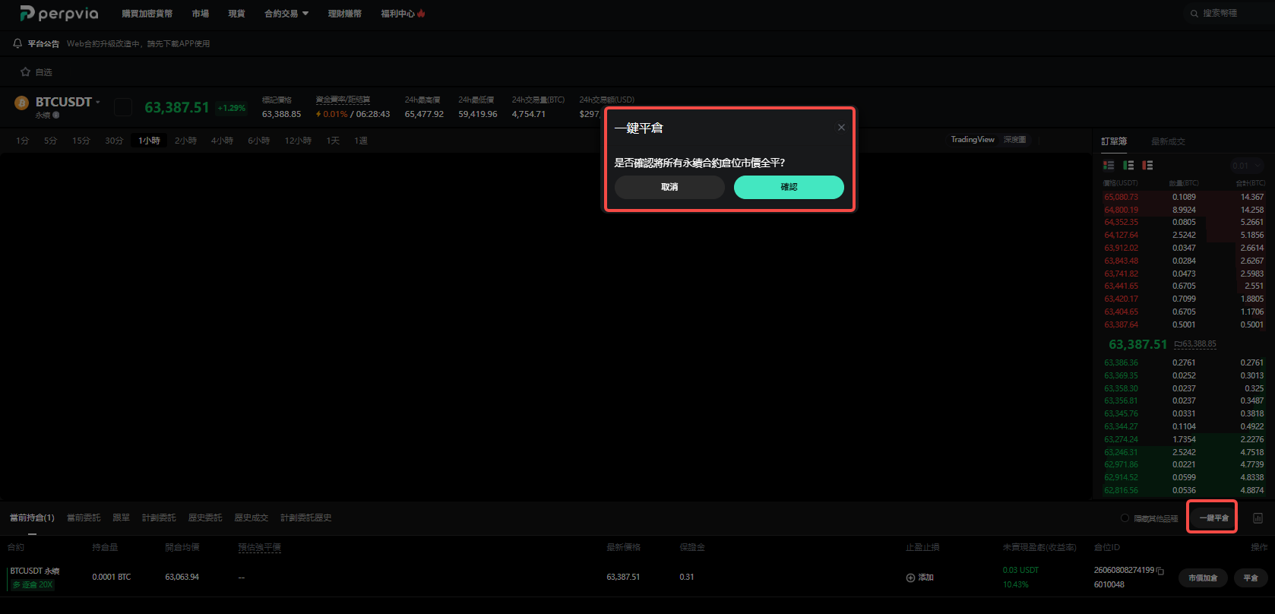Select 1週 chart interval
This screenshot has height=614, width=1275.
(361, 141)
